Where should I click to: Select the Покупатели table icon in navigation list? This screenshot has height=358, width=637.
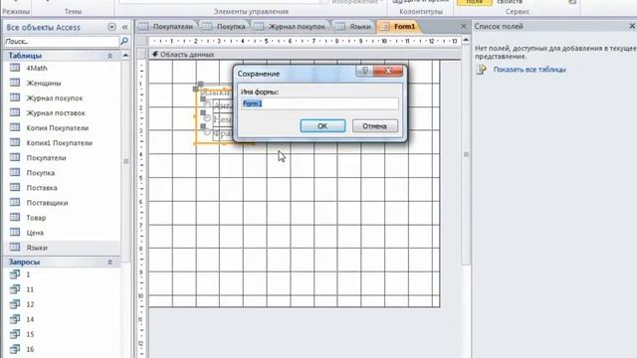15,157
